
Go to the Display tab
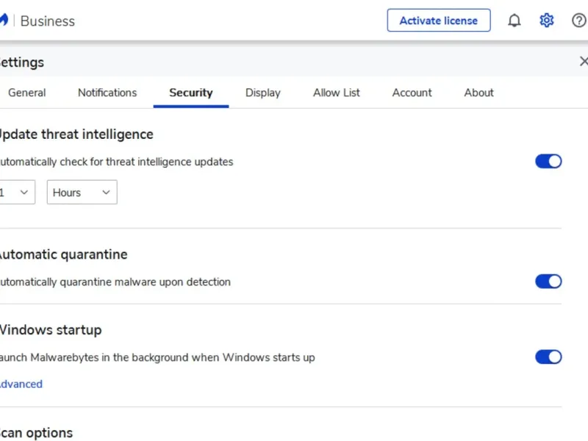click(263, 93)
